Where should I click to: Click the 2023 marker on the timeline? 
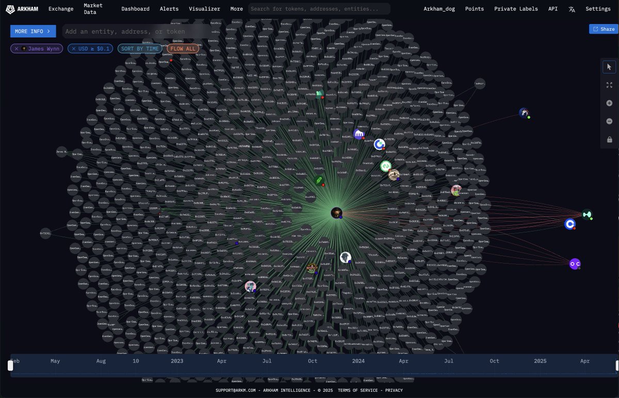point(177,361)
